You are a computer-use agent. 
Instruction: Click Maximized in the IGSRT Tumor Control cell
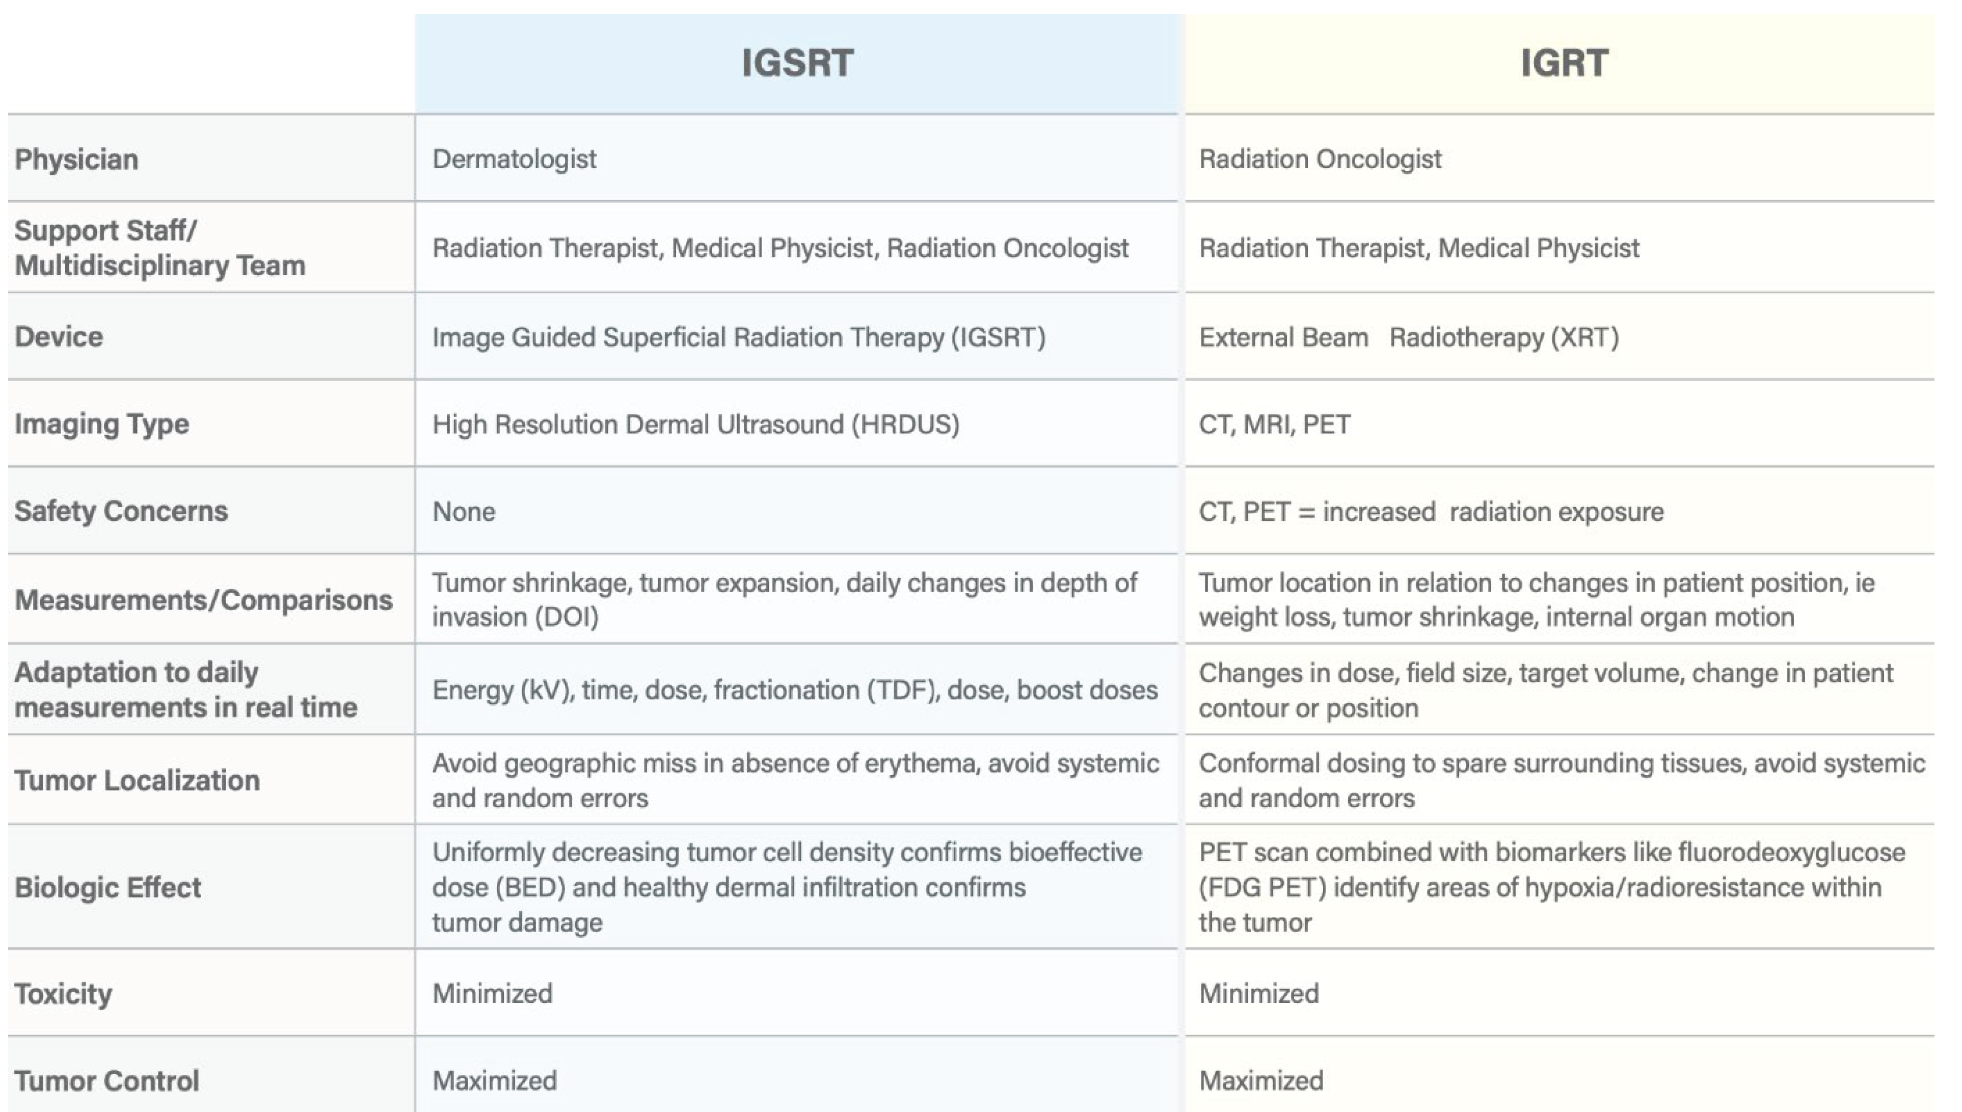point(494,1081)
